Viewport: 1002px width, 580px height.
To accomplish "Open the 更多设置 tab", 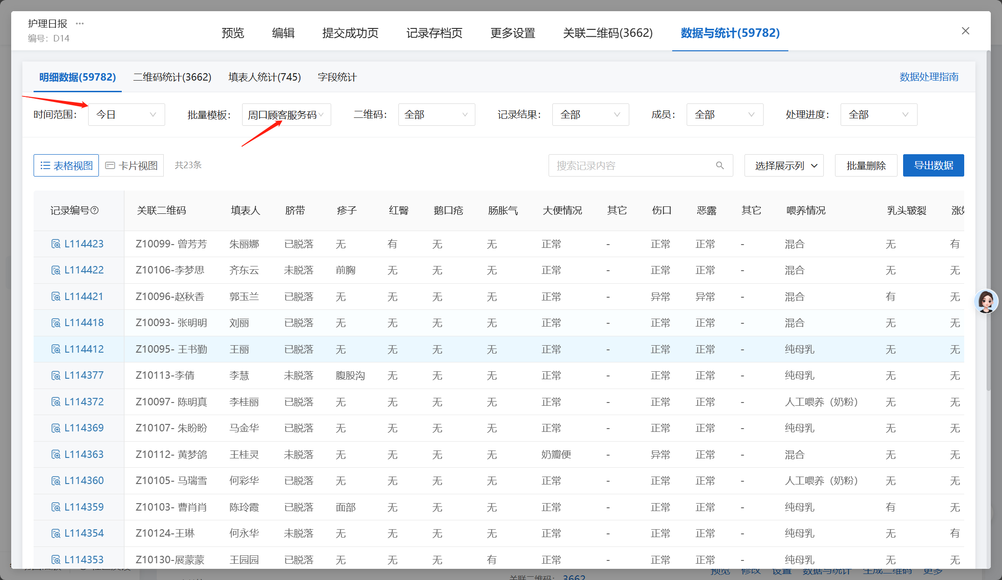I will 512,33.
